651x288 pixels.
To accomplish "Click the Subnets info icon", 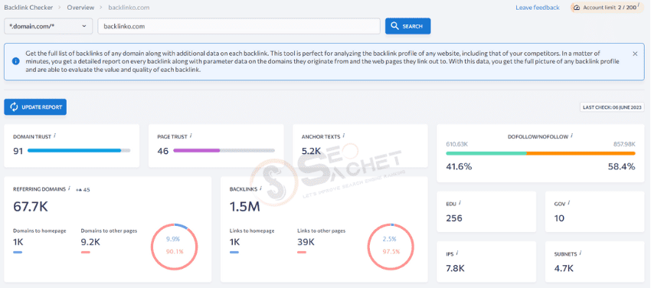I will tap(581, 253).
